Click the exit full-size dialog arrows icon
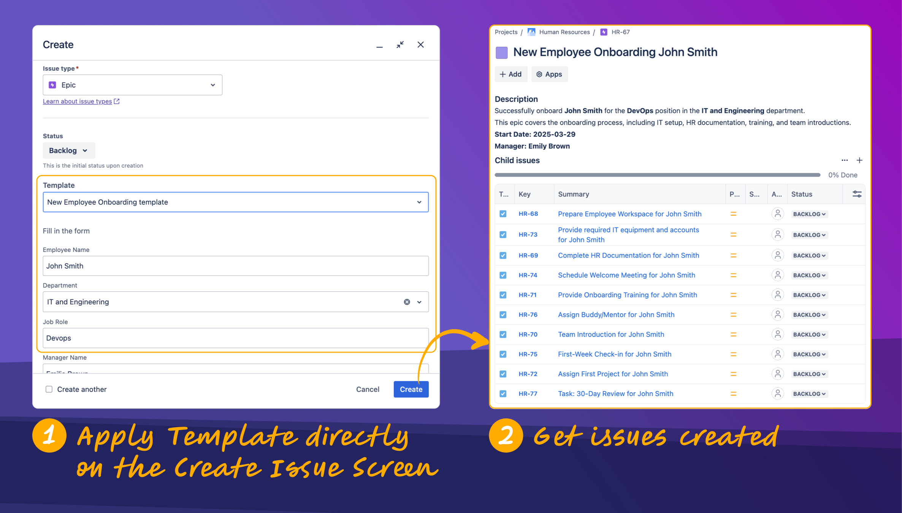 coord(400,45)
